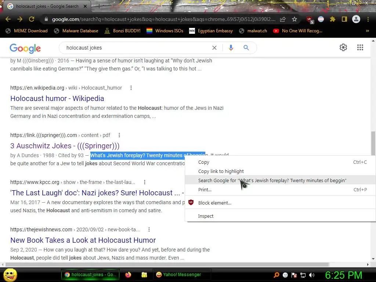Select the 'holocaust jokes - Google Search' tab
The image size is (376, 282).
pyautogui.click(x=47, y=6)
